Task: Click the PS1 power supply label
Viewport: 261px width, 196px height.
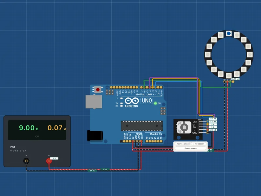Action: (13, 147)
